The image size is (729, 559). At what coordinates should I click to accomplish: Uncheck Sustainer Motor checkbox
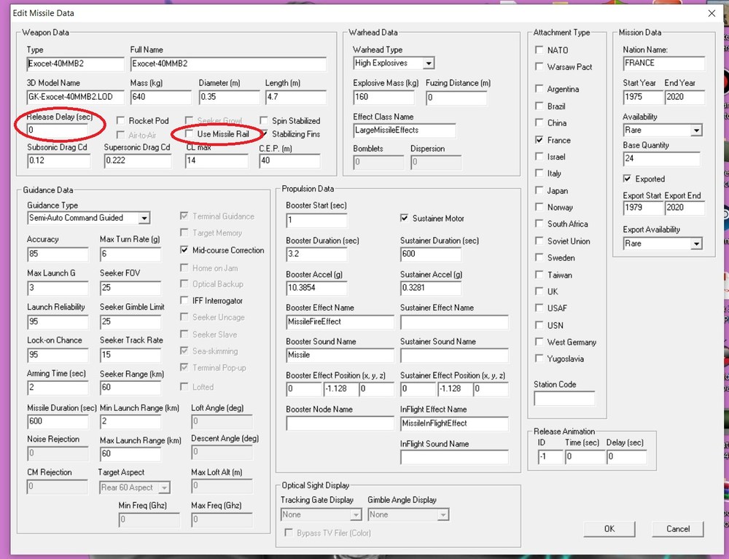click(x=405, y=218)
